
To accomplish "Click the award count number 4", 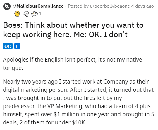I will [x=40, y=13].
